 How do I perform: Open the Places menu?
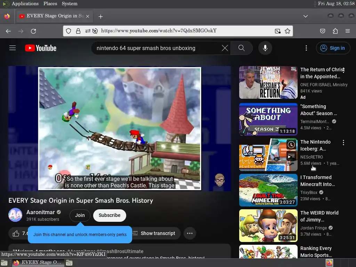click(x=50, y=3)
